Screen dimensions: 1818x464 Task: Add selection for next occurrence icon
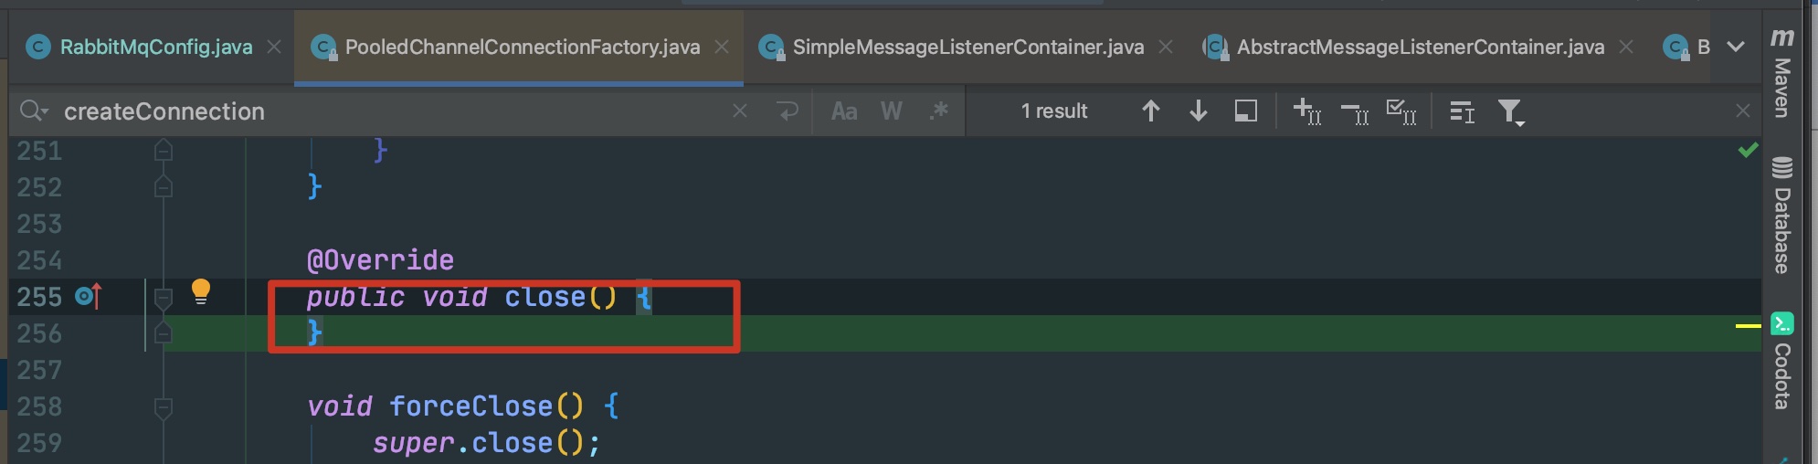tap(1306, 111)
